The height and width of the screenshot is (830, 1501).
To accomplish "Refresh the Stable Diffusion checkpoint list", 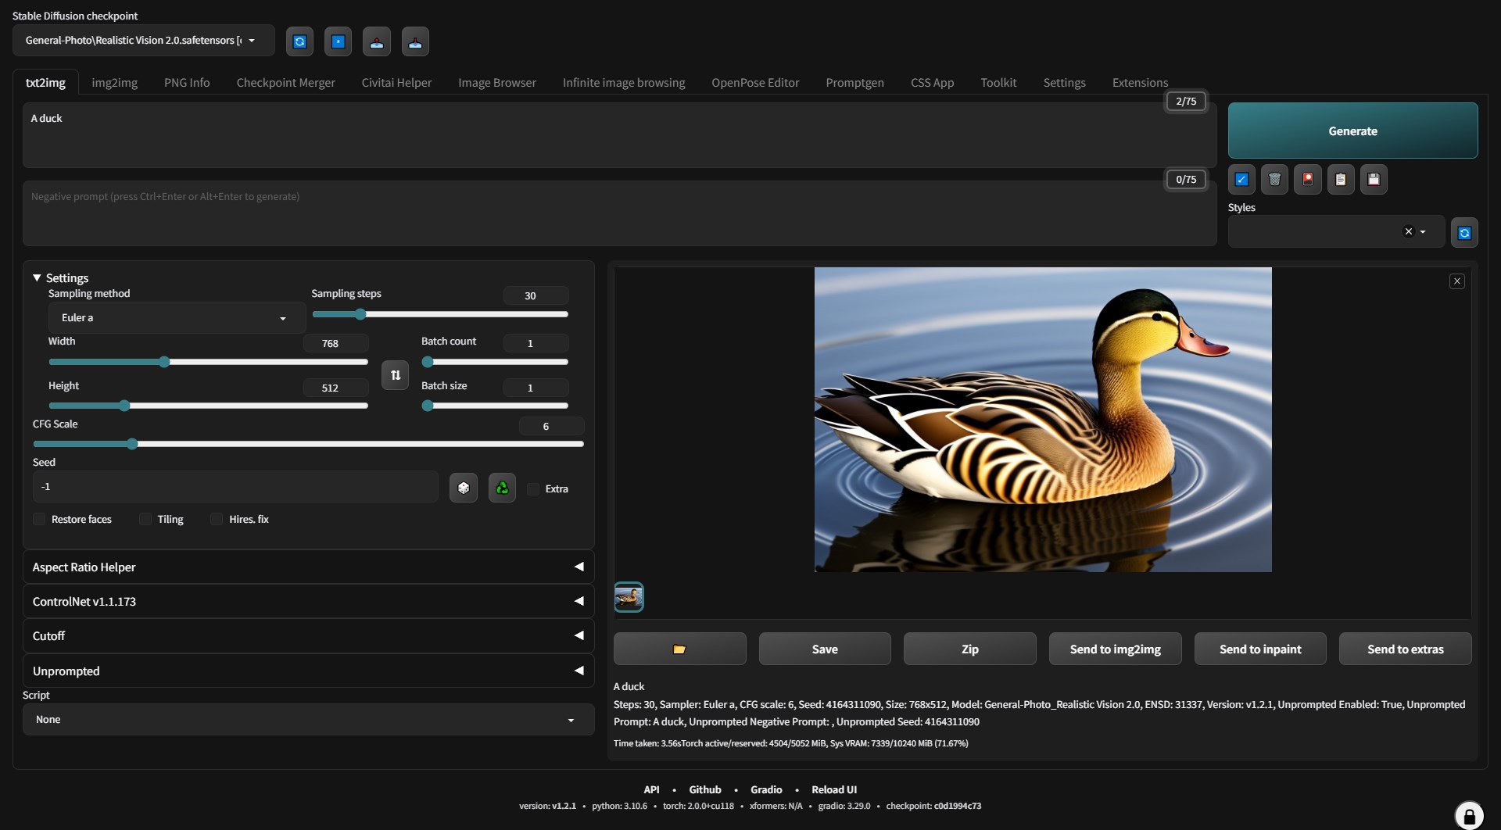I will (299, 41).
